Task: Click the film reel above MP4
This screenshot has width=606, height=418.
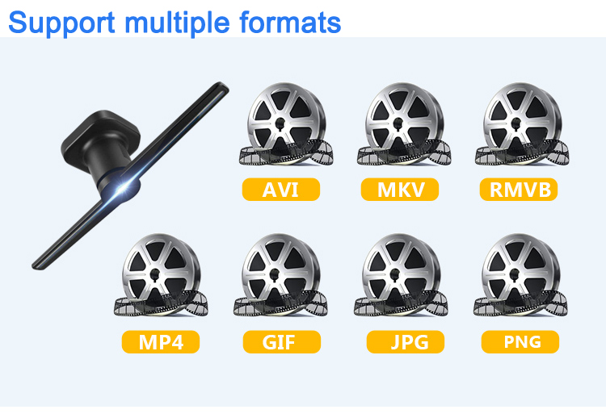Action: pyautogui.click(x=161, y=275)
